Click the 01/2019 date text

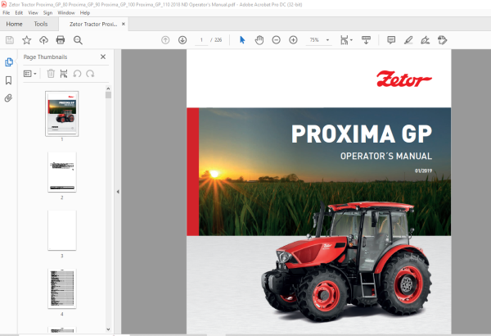coord(423,170)
